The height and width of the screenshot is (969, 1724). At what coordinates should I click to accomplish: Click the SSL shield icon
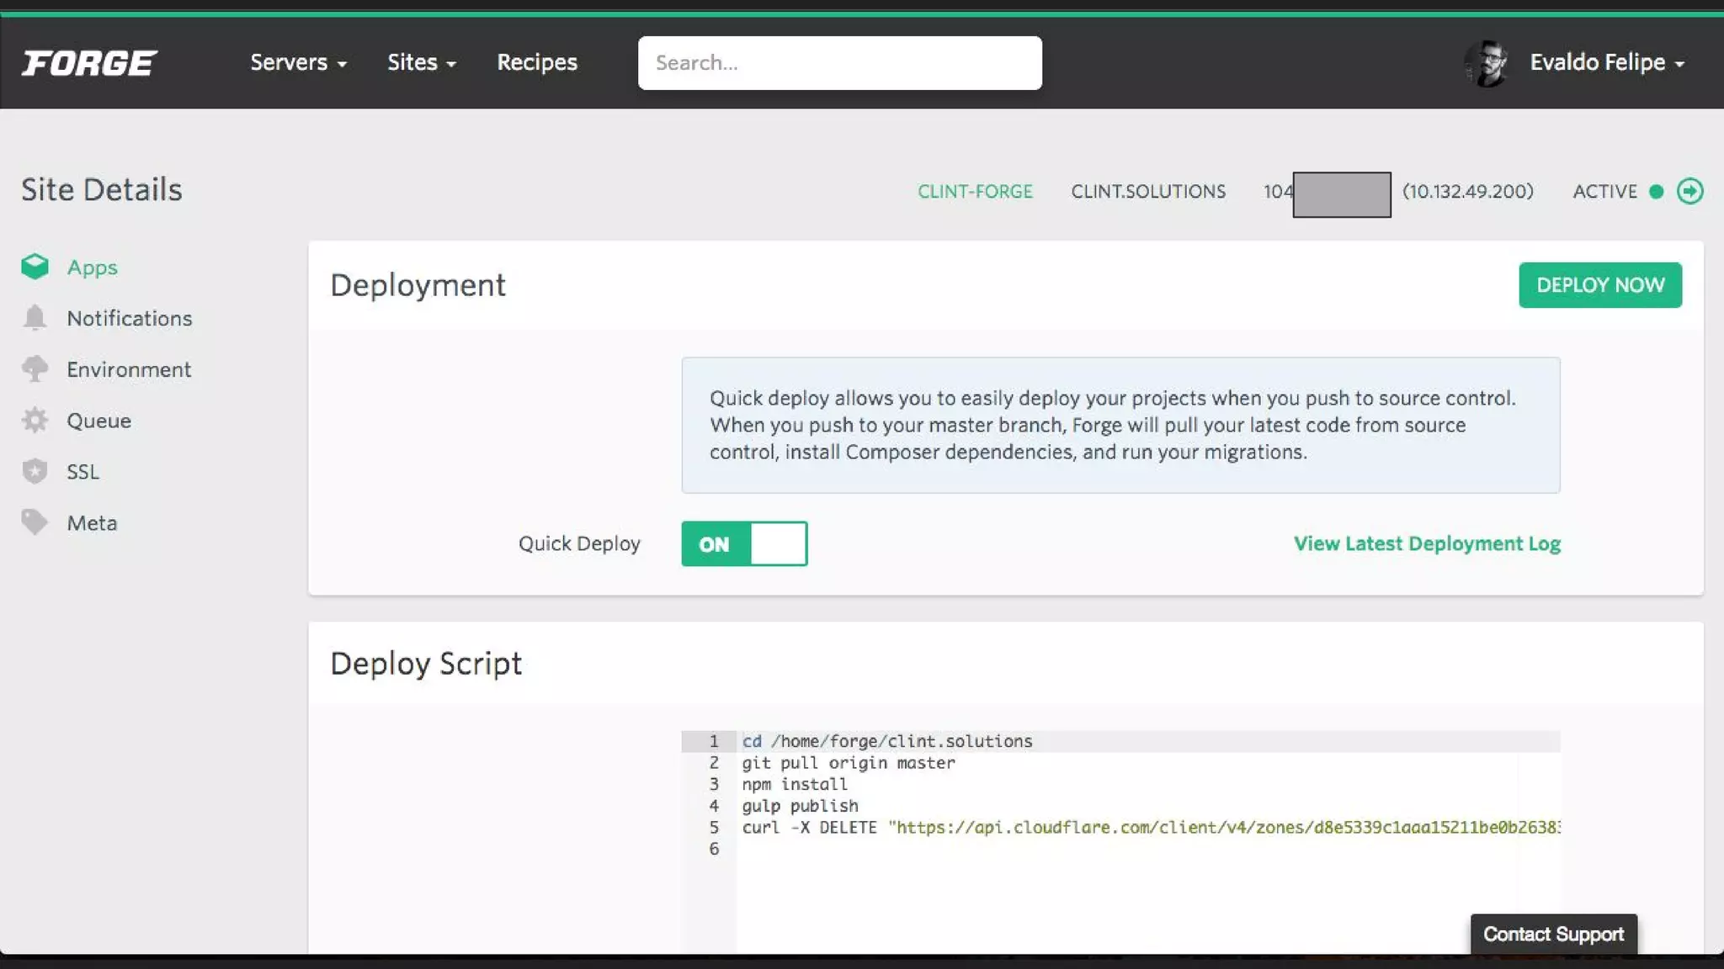pyautogui.click(x=35, y=471)
